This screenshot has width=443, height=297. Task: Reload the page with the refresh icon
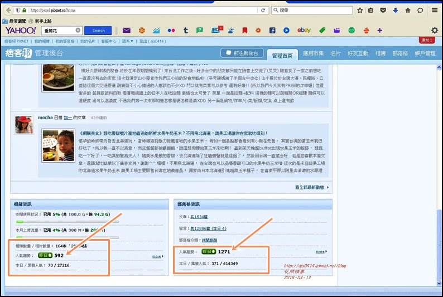click(x=263, y=10)
